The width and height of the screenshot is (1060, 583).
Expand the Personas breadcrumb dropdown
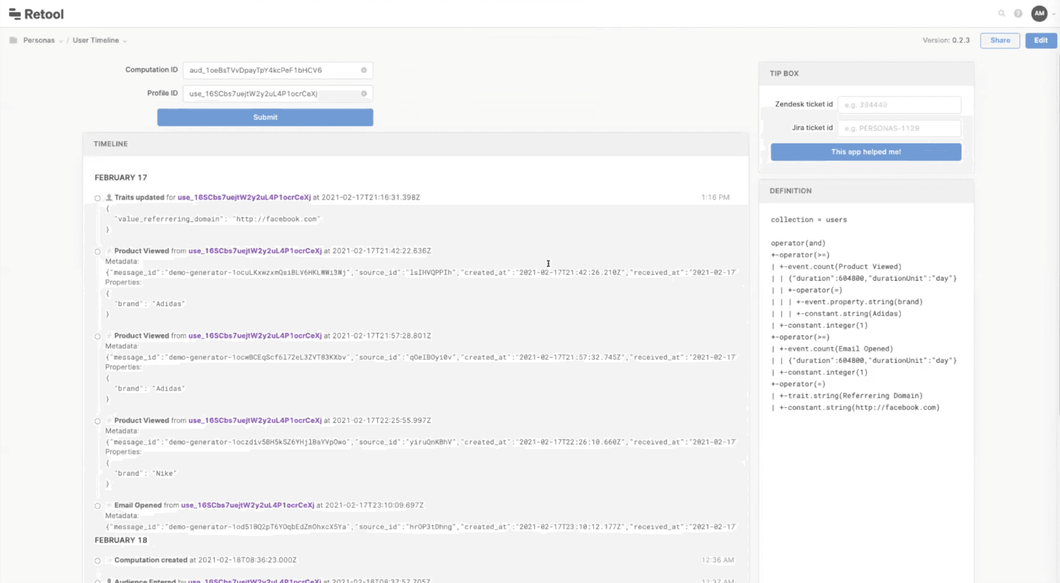61,41
